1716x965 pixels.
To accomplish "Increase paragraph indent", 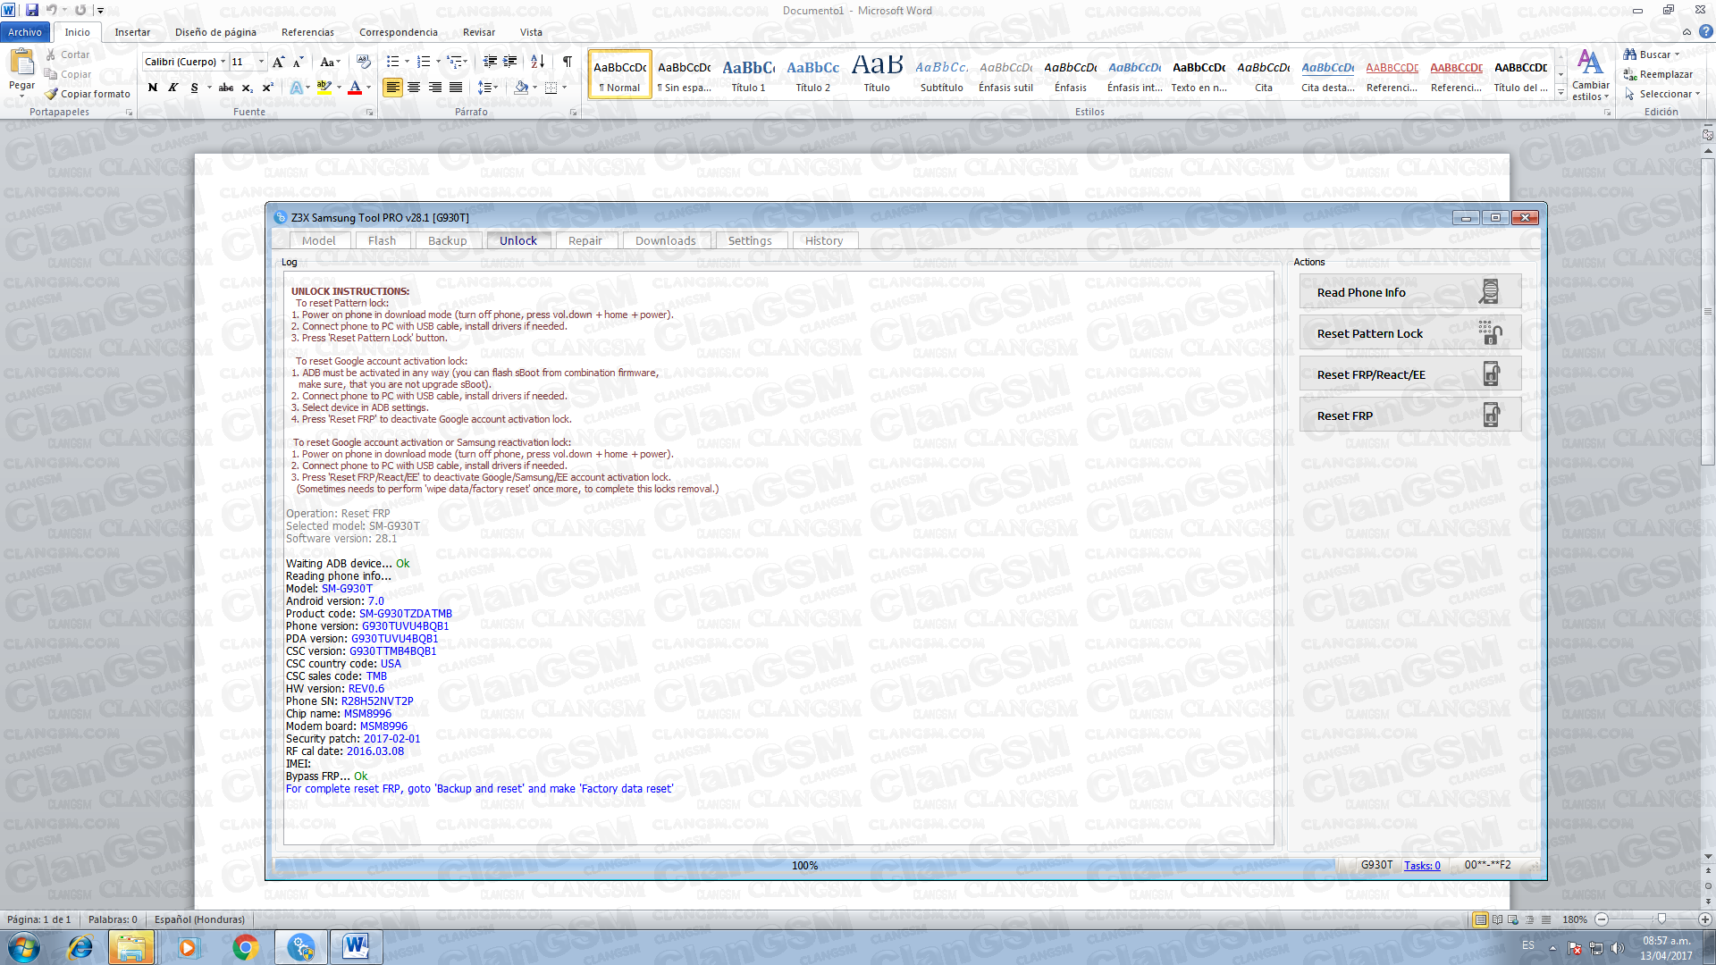I will tap(510, 62).
